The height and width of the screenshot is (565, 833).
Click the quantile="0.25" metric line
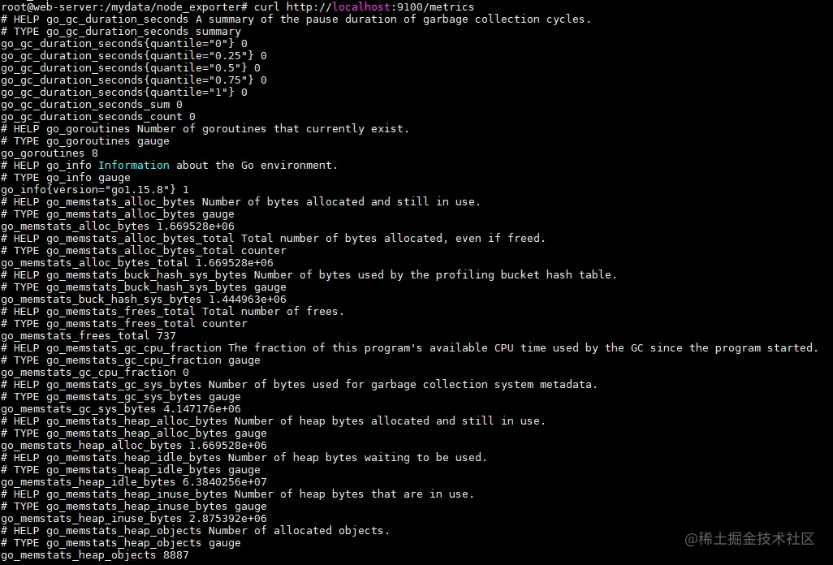coord(134,56)
